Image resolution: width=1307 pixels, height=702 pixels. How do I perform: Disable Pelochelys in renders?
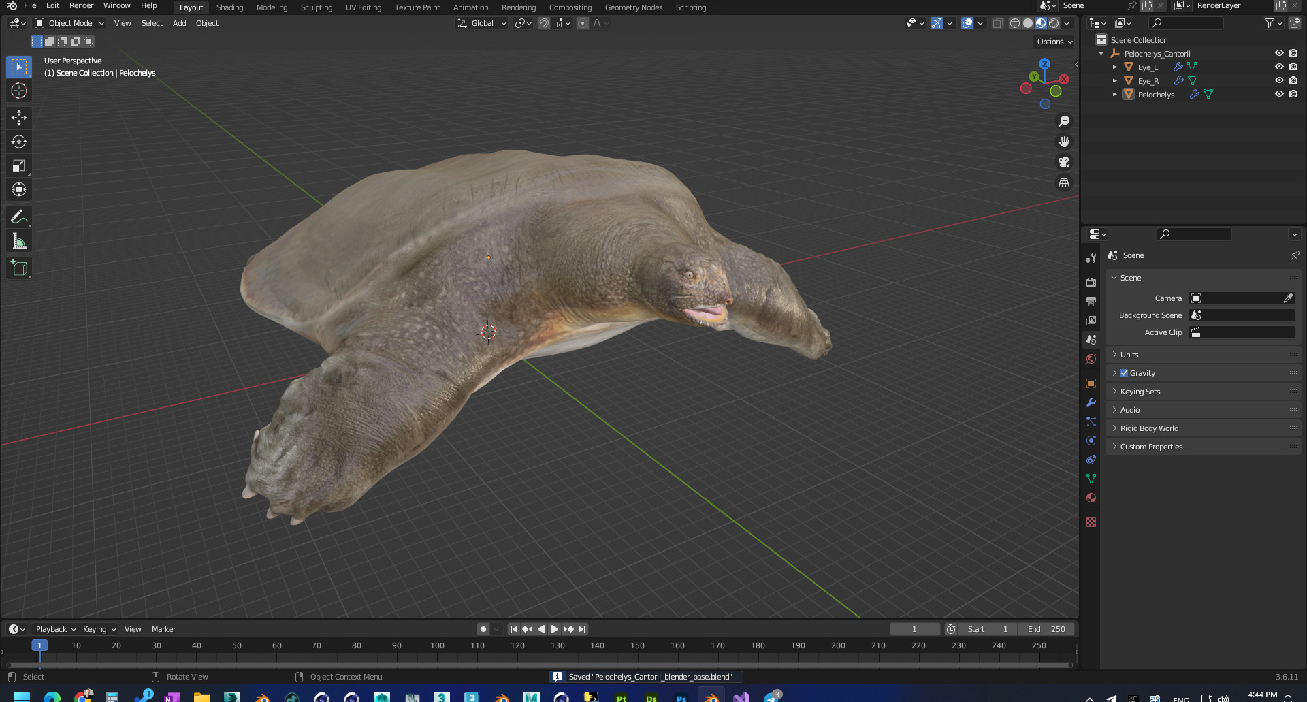click(1293, 94)
